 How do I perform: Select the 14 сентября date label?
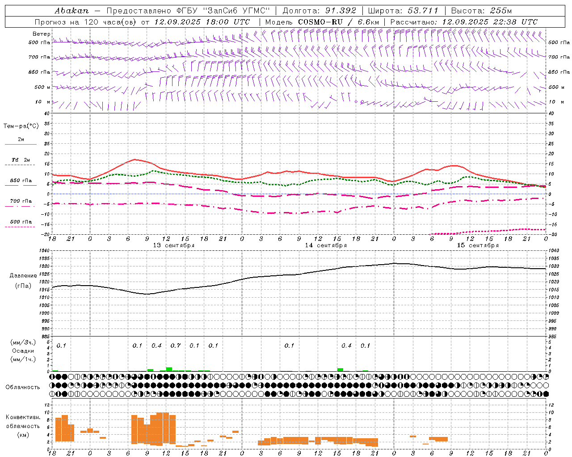pyautogui.click(x=326, y=245)
